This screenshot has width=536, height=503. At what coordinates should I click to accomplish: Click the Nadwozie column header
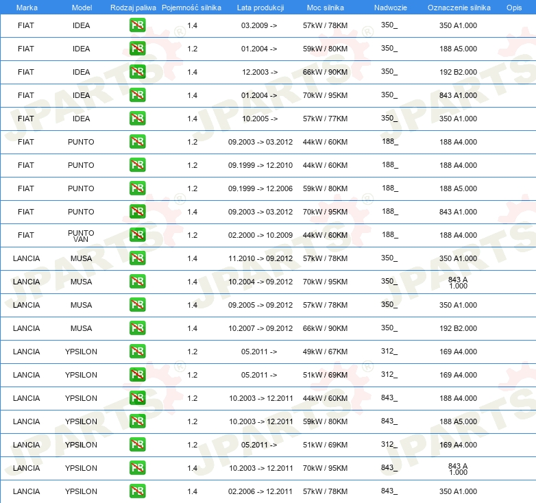pyautogui.click(x=391, y=8)
